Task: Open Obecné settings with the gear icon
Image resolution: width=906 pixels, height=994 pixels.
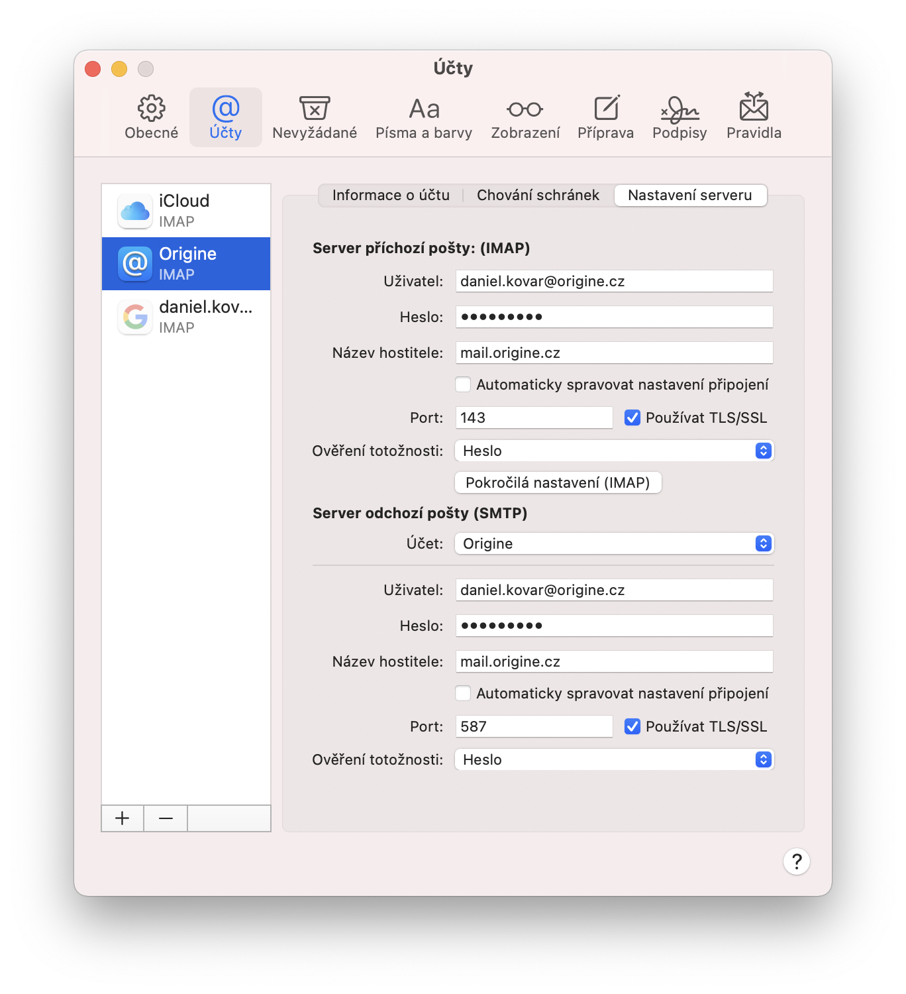Action: point(151,117)
